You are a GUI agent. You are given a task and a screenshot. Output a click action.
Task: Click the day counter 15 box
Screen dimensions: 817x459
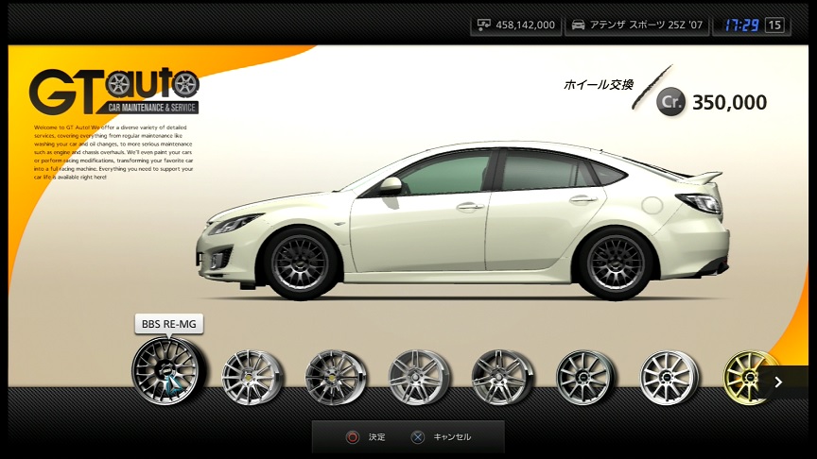[774, 25]
